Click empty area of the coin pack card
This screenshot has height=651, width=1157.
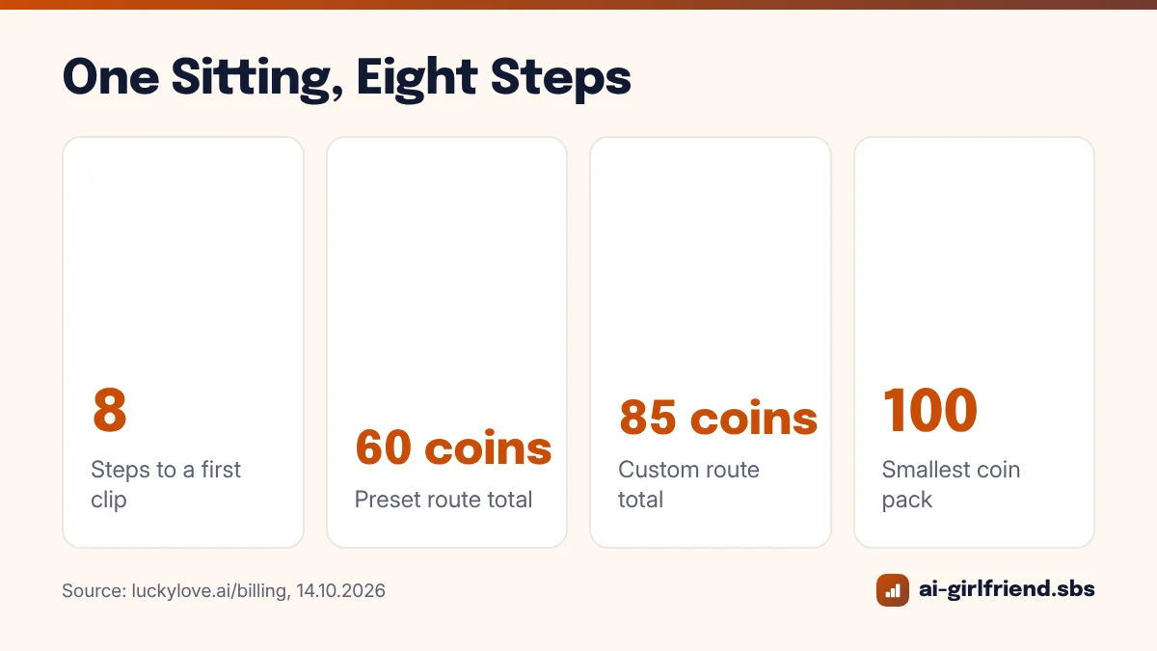[x=974, y=260]
